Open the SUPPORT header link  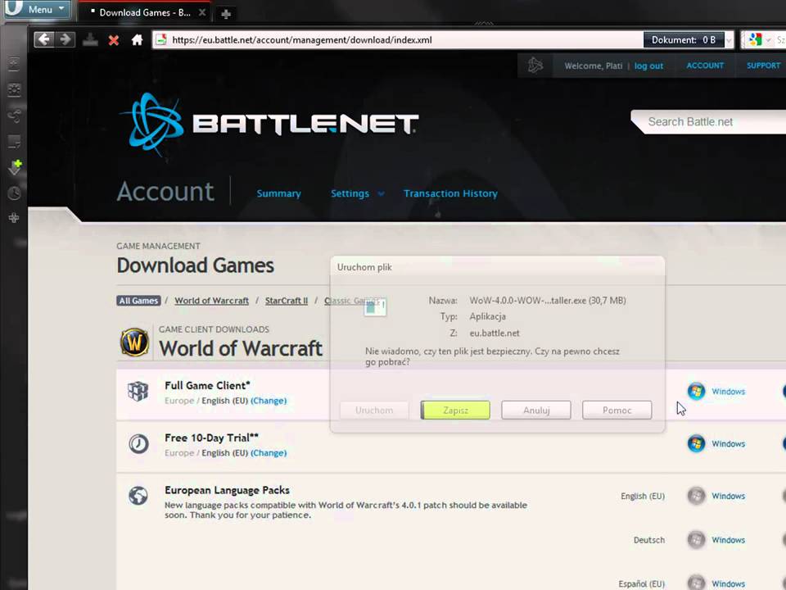pyautogui.click(x=763, y=66)
